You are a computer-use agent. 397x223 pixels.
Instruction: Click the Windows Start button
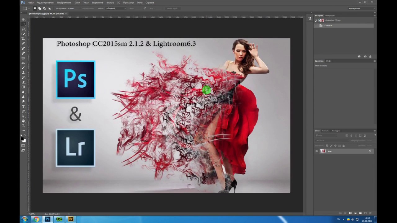pyautogui.click(x=24, y=219)
